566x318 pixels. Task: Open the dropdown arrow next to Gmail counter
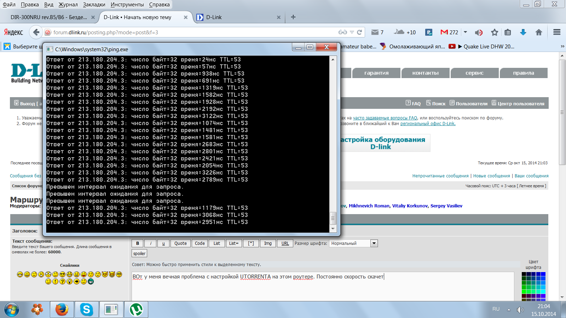pyautogui.click(x=466, y=32)
